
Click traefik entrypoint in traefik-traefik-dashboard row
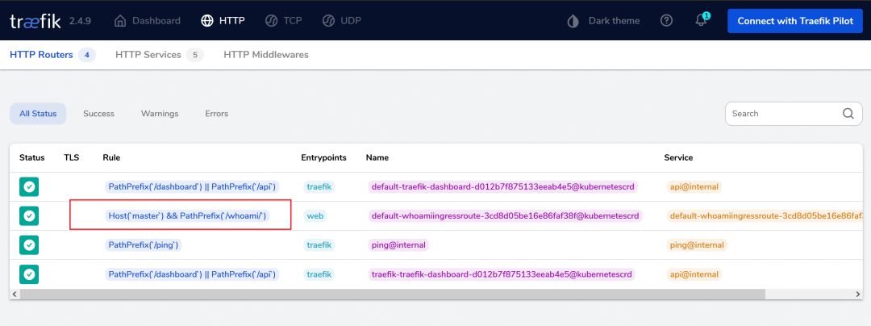(x=319, y=274)
